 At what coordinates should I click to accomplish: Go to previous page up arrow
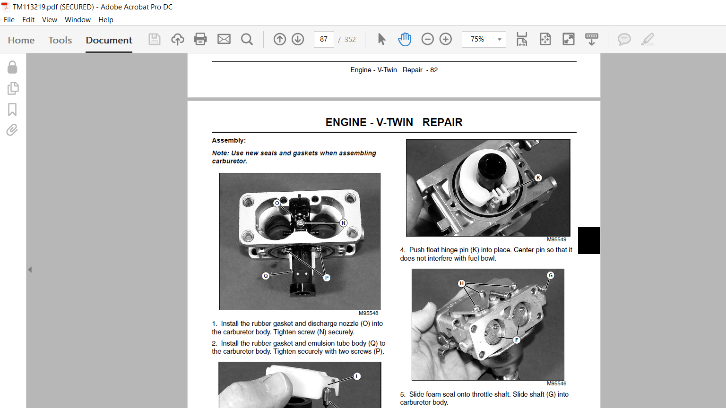[x=280, y=39]
